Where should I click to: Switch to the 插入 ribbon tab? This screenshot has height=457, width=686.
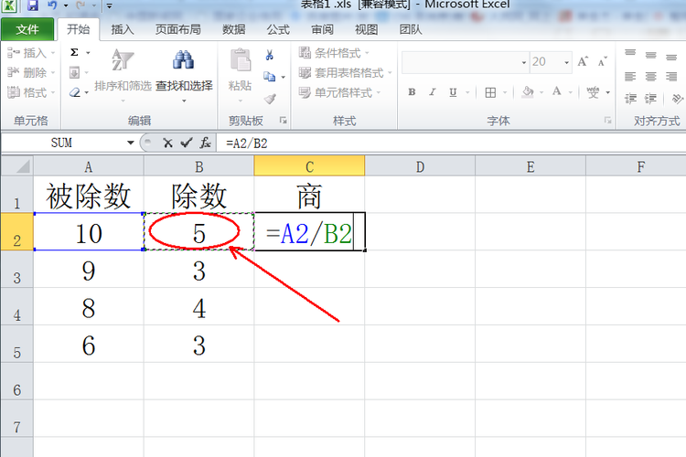[123, 29]
